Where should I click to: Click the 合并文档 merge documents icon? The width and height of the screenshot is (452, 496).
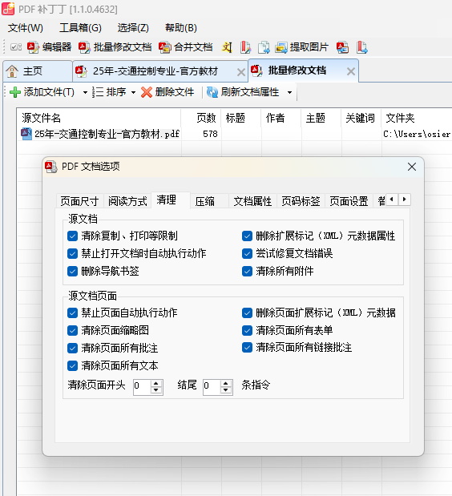coord(164,47)
